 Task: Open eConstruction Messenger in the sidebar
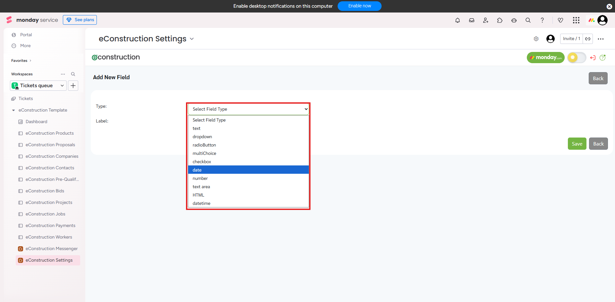pyautogui.click(x=51, y=248)
